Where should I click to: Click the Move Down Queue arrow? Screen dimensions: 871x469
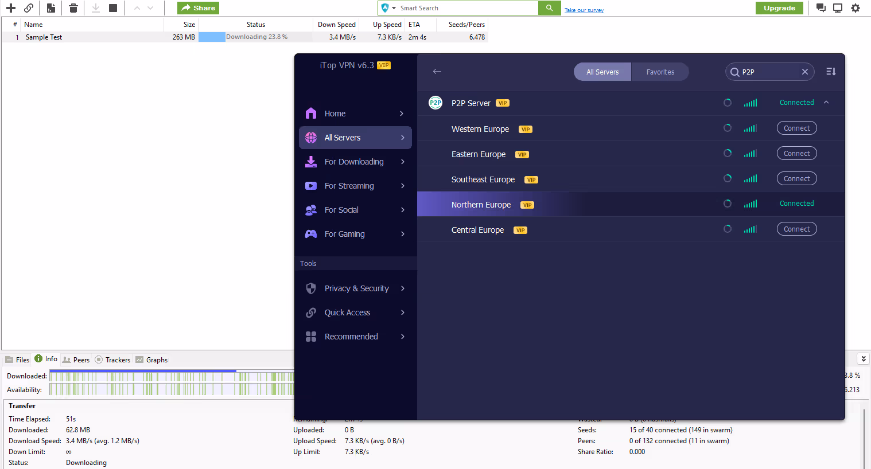150,8
